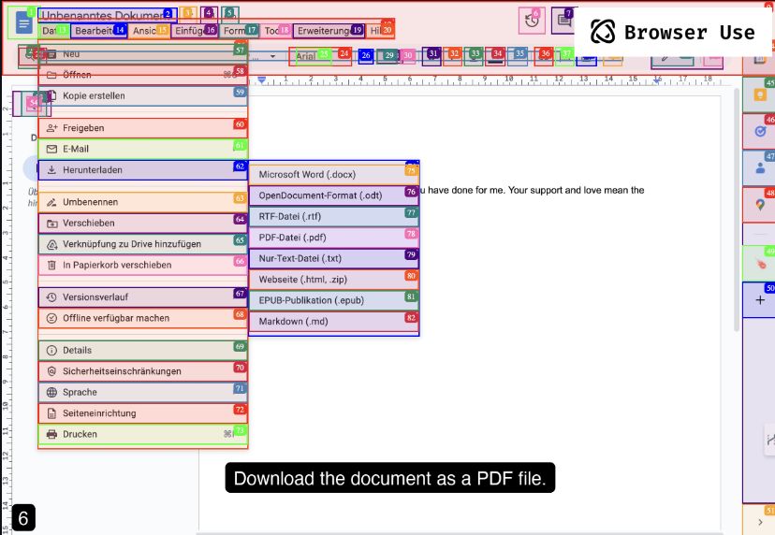Download as PDF-Datei (.pdf)

(333, 238)
